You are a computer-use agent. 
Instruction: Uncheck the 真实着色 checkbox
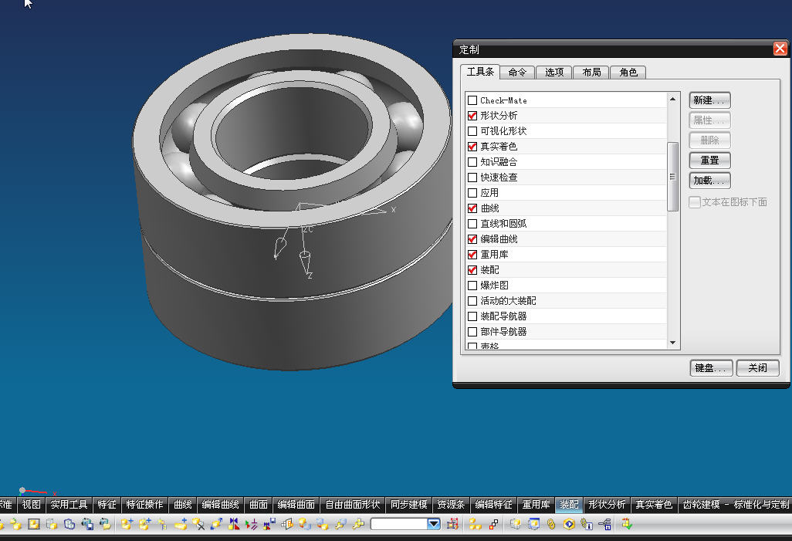click(x=472, y=147)
